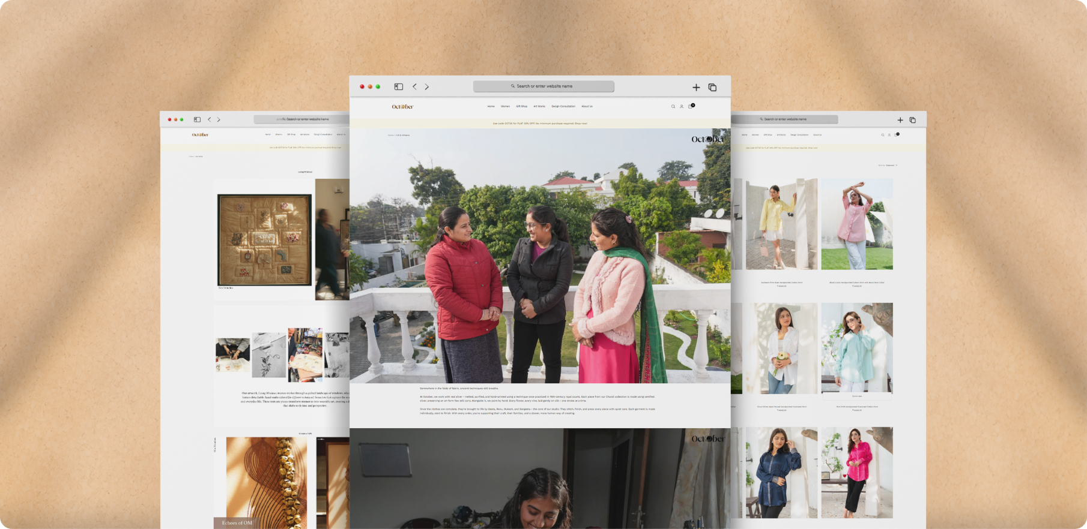
Task: Select Design Consultation in center navigation
Action: pos(563,107)
